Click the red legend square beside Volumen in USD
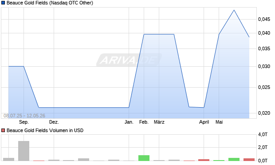 pos(3,130)
